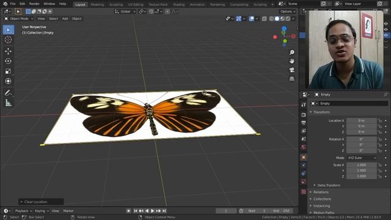Toggle lock for Rotation X

pos(380,139)
